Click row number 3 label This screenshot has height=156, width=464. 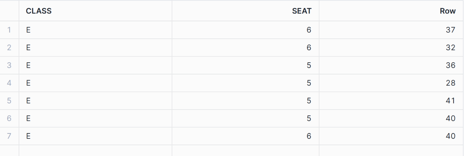point(9,65)
